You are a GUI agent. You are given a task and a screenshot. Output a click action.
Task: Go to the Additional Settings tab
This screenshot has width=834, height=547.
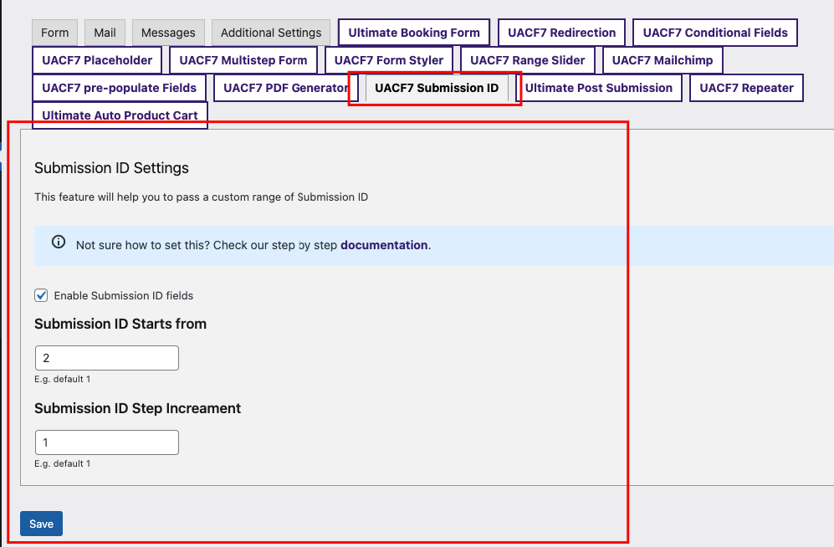(x=270, y=32)
